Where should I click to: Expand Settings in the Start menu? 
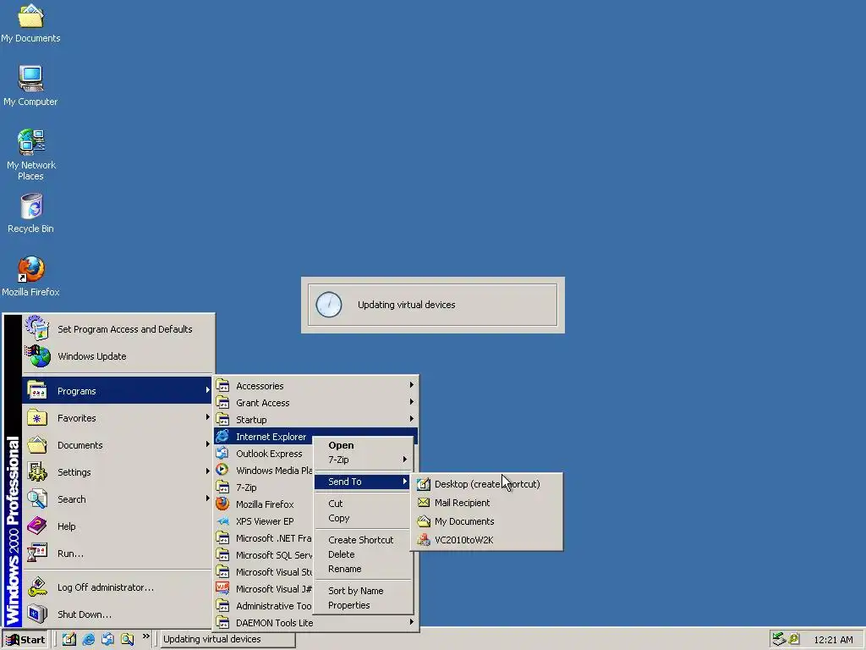click(118, 472)
